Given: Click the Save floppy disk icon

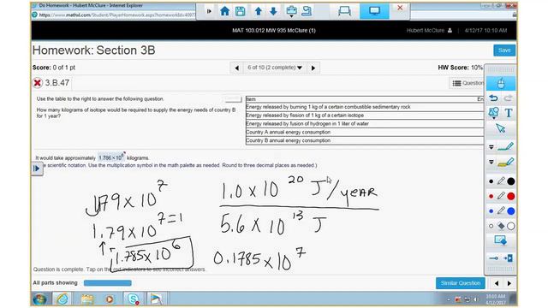Looking at the screenshot, I should point(240,11).
